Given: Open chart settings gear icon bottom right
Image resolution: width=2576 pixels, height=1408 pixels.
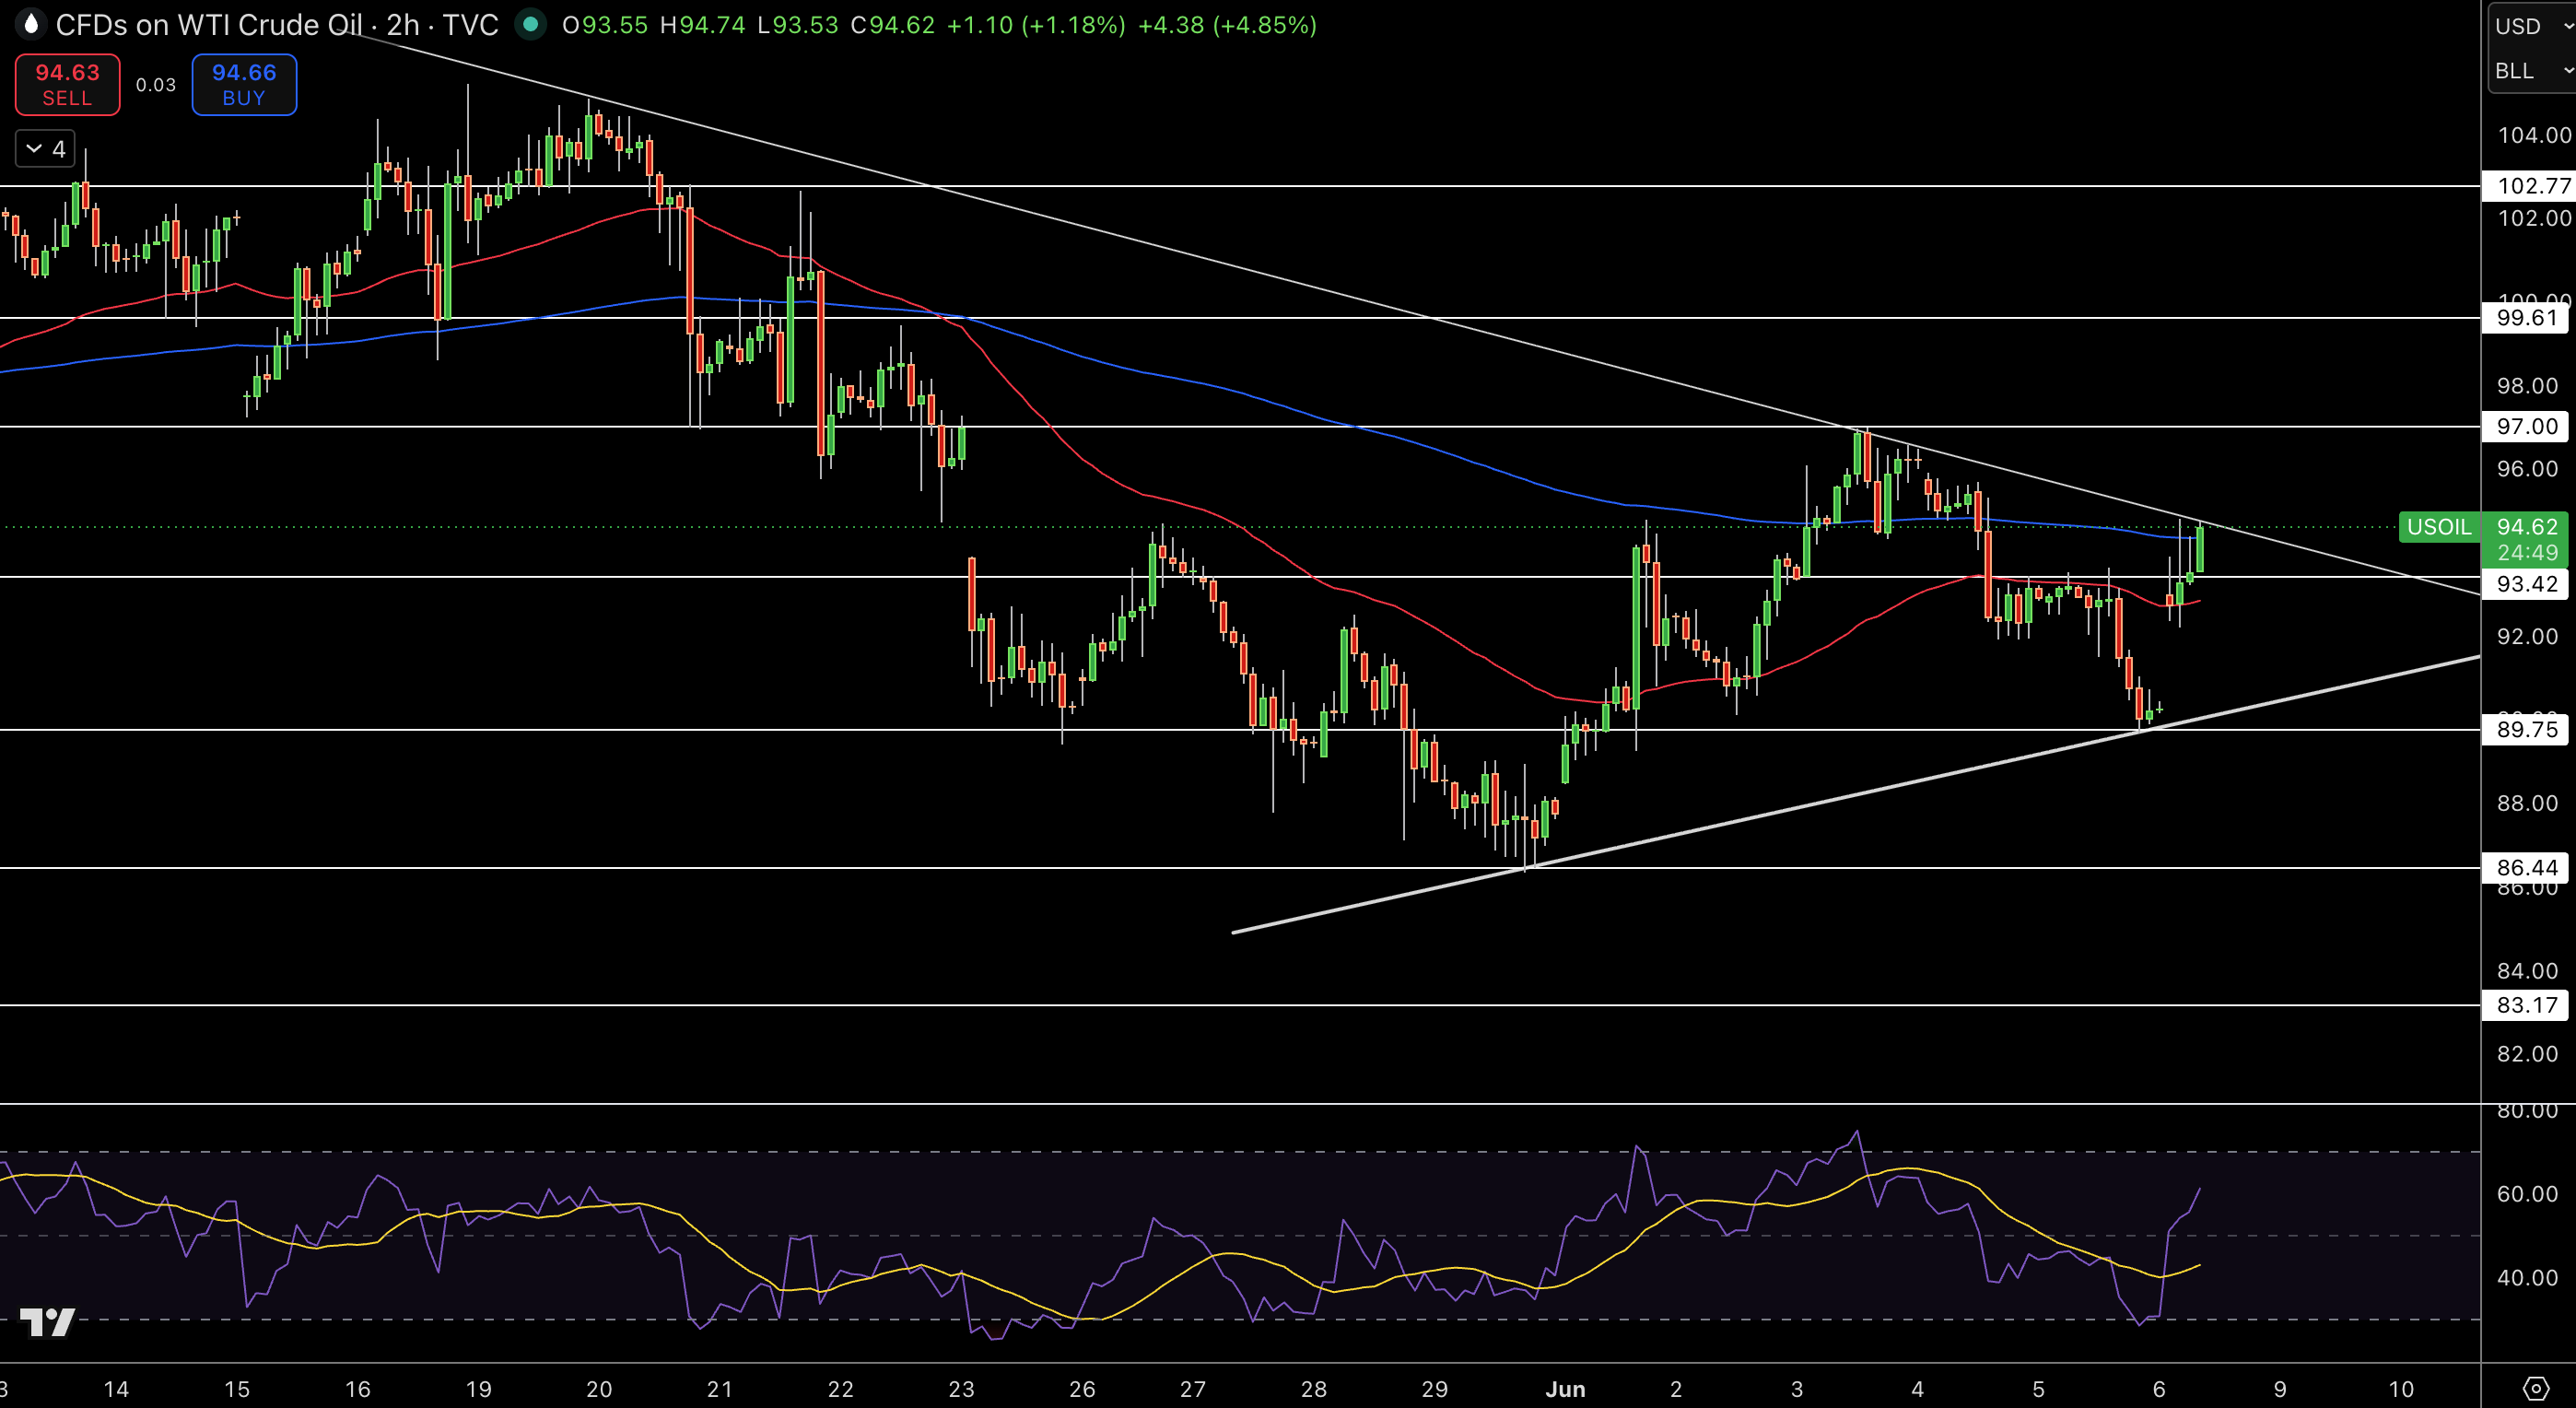Looking at the screenshot, I should 2536,1388.
